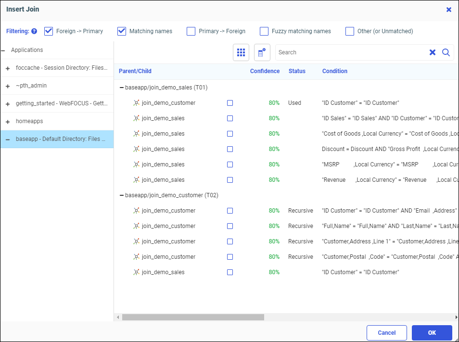Tick the checkbox for the Used join_demo_customer row
The image size is (459, 342).
click(x=230, y=103)
